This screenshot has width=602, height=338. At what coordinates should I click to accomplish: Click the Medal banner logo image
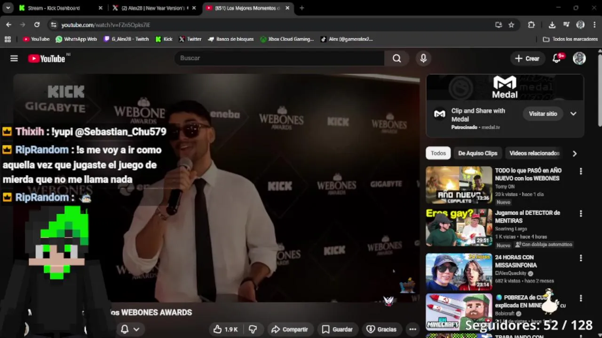[x=505, y=87]
